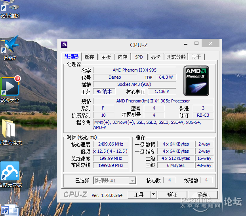Click the 验证 button

pyautogui.click(x=172, y=195)
